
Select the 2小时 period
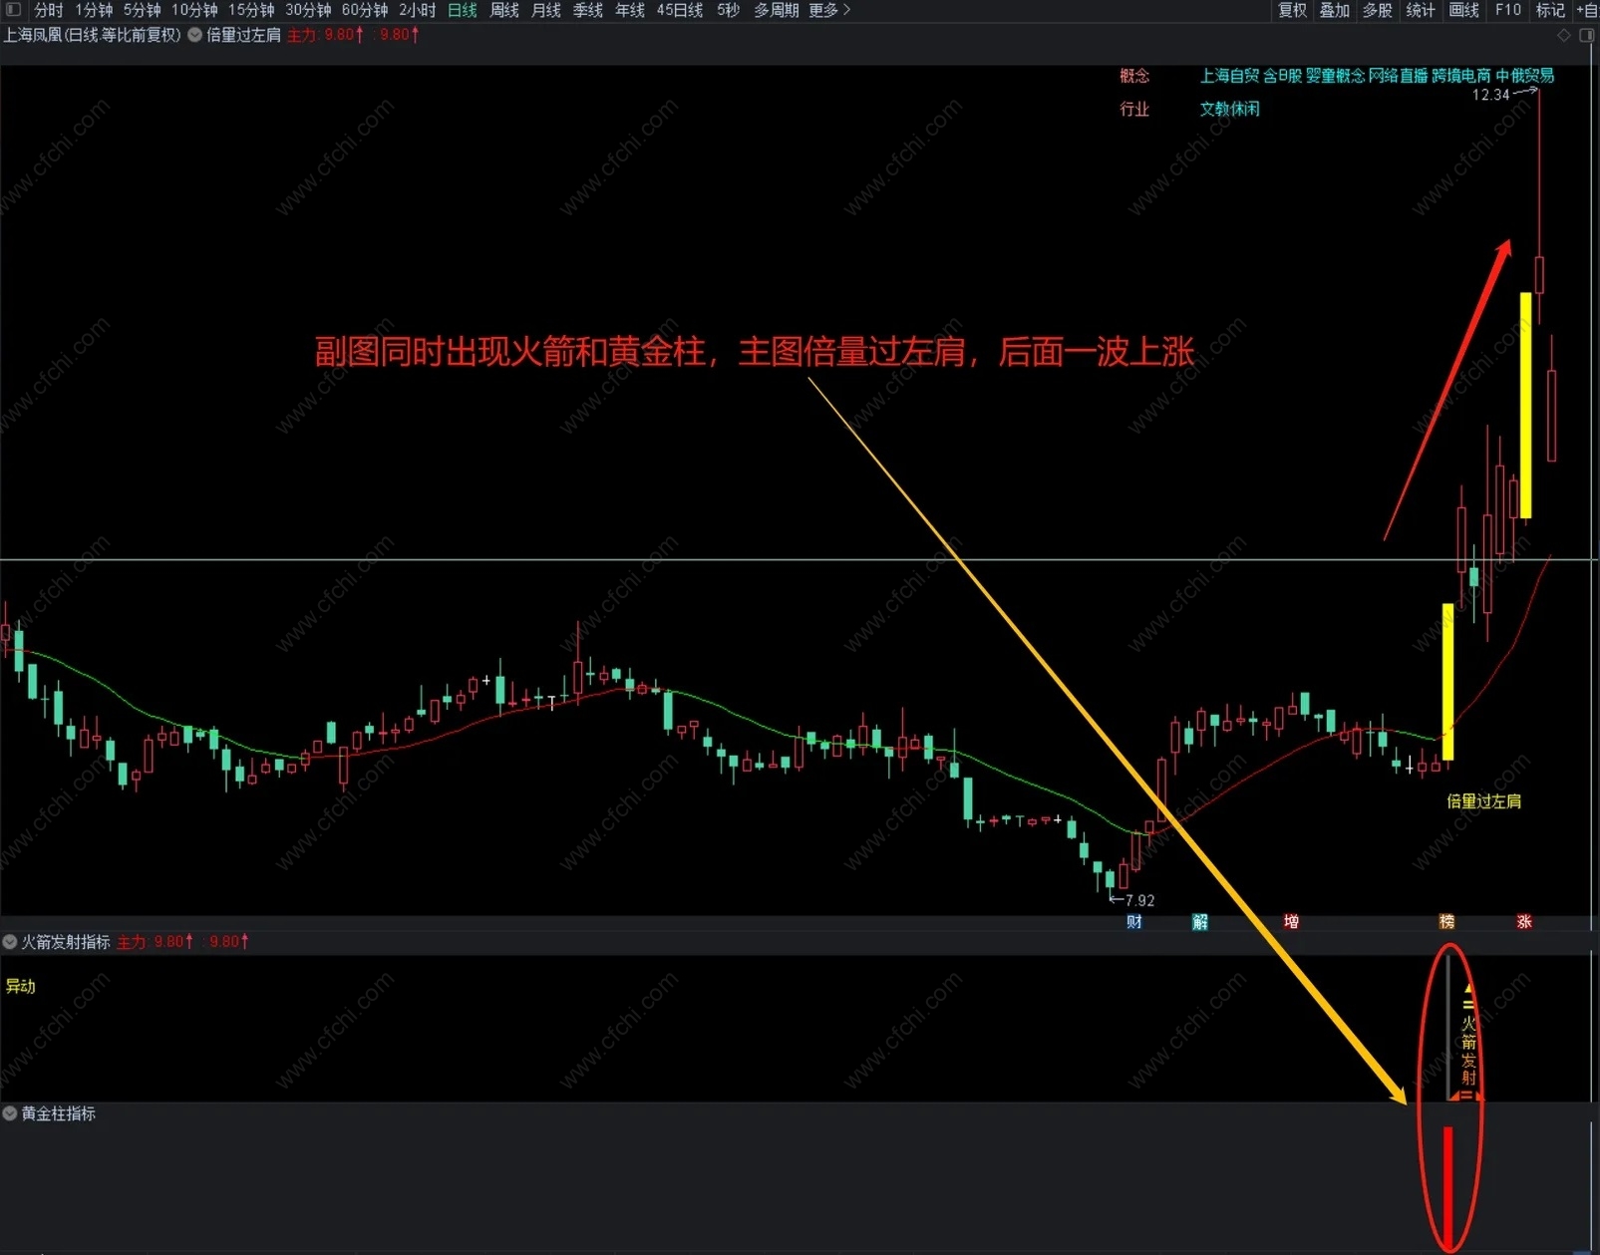[418, 10]
